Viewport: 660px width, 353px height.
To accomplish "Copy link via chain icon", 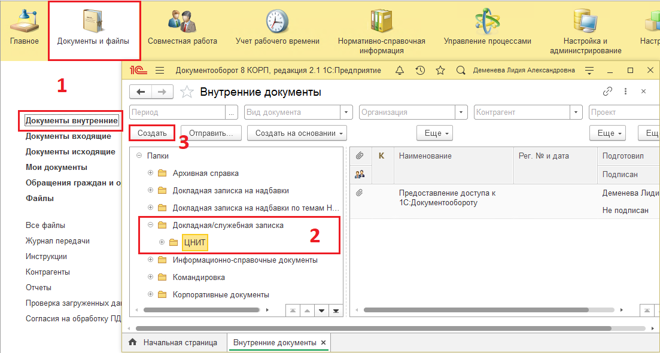I will coord(607,92).
